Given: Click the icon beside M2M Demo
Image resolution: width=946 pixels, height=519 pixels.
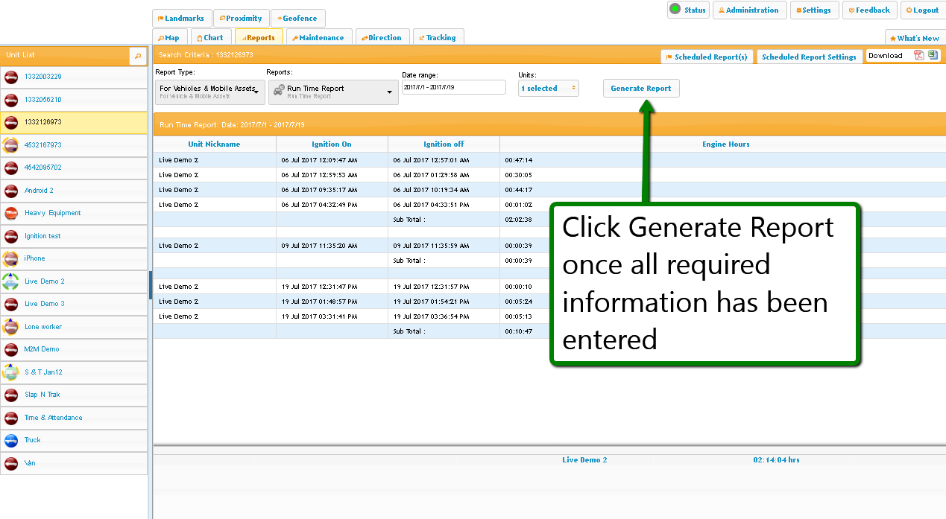Looking at the screenshot, I should point(11,349).
